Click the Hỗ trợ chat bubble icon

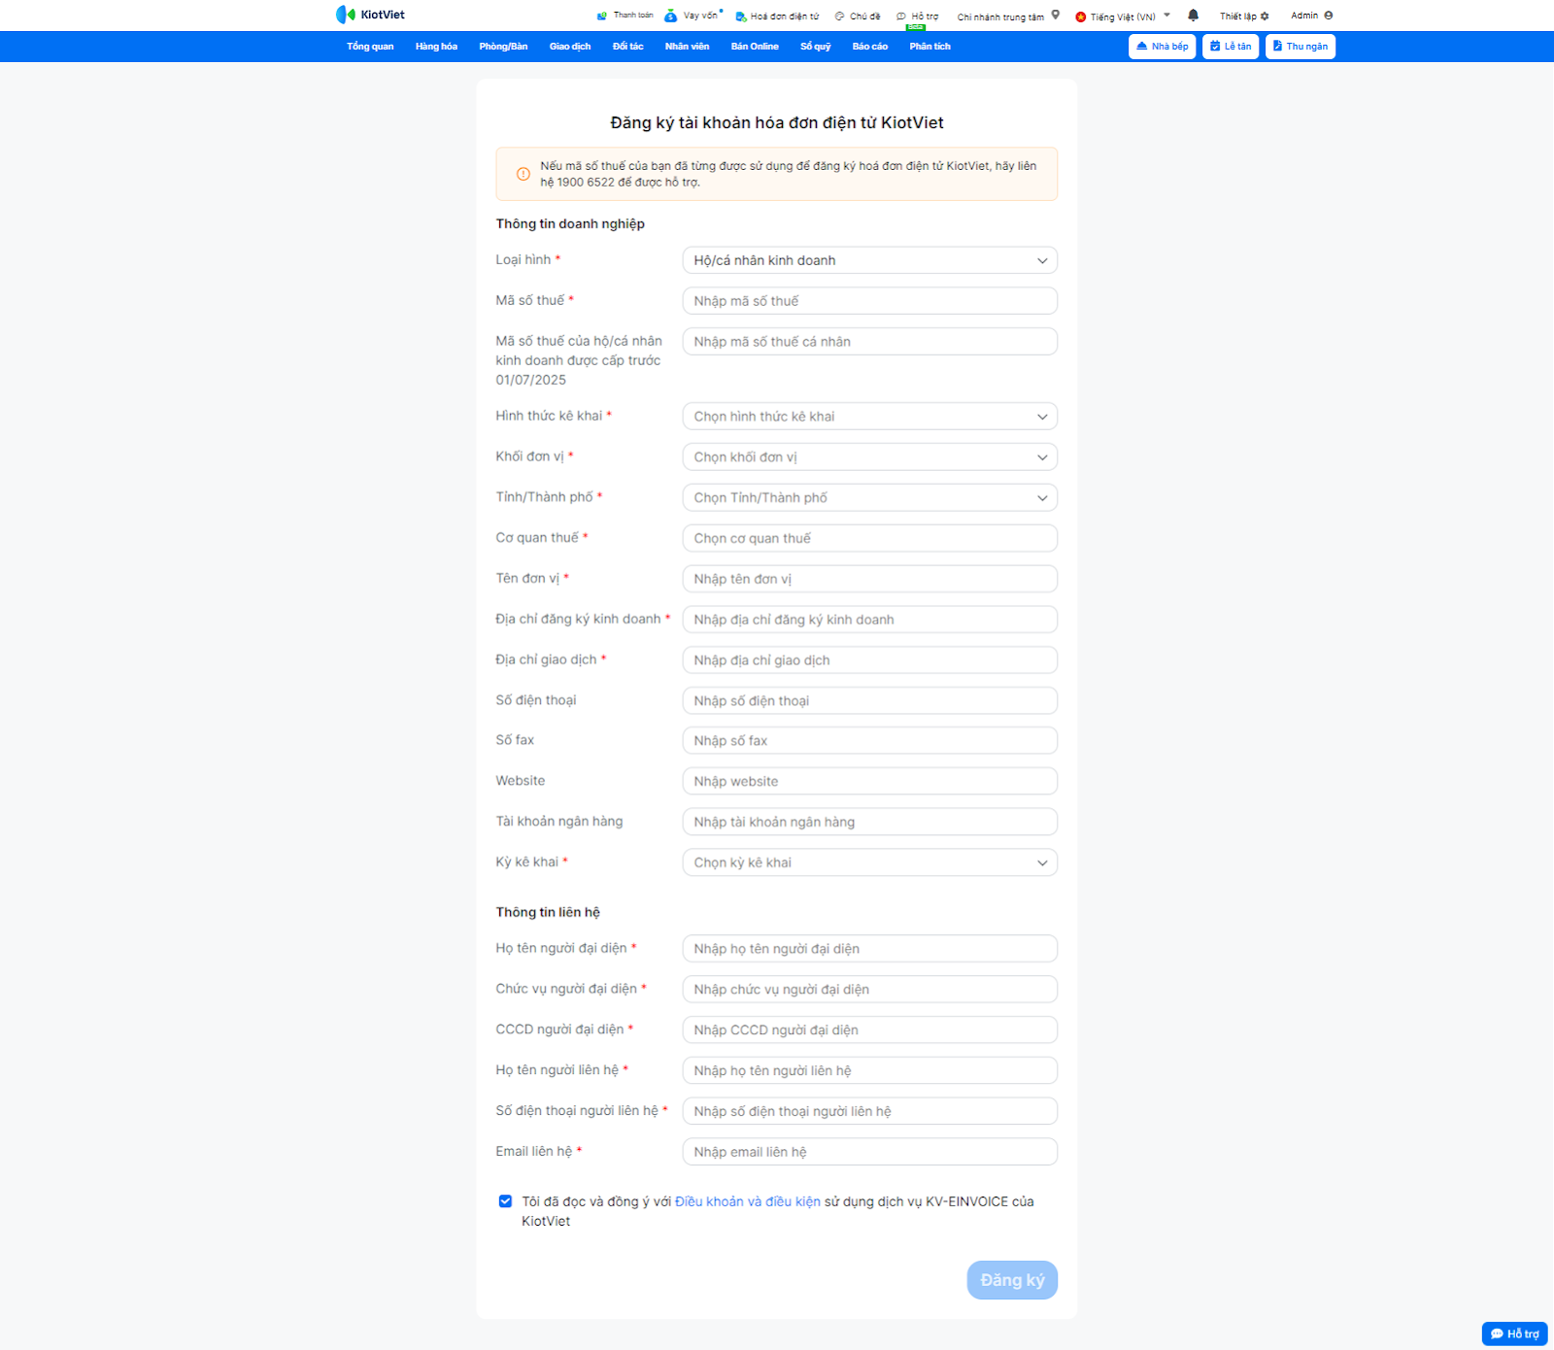click(x=901, y=17)
